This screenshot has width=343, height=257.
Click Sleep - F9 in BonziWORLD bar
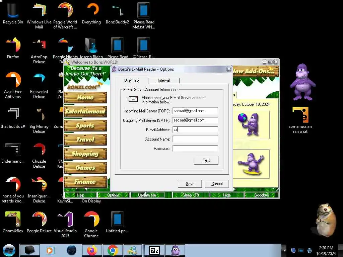pyautogui.click(x=191, y=195)
